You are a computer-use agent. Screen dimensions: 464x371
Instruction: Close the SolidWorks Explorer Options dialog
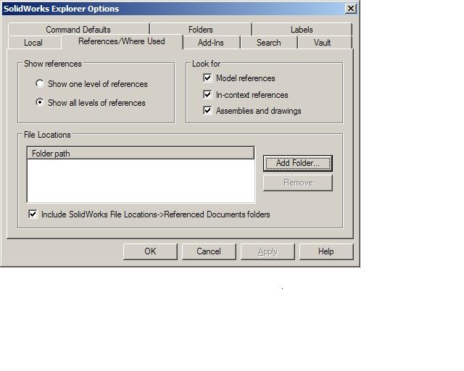(351, 8)
